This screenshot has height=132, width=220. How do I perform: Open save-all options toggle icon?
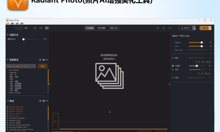(x=194, y=28)
